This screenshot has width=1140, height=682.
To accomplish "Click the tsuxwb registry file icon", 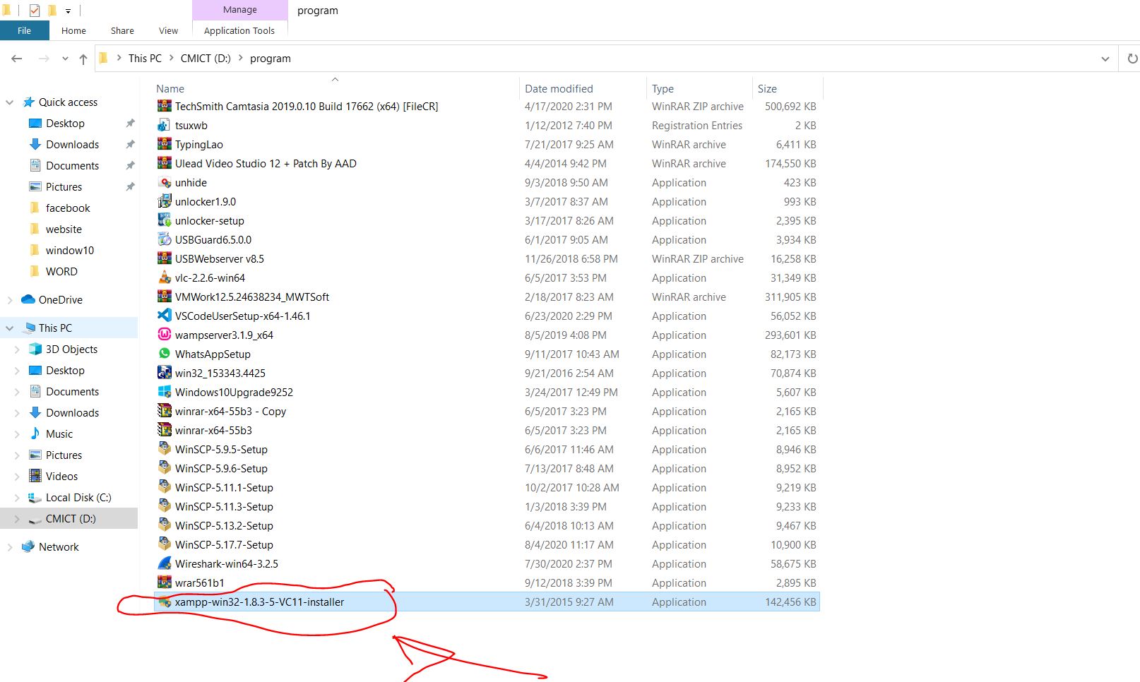I will coord(165,125).
